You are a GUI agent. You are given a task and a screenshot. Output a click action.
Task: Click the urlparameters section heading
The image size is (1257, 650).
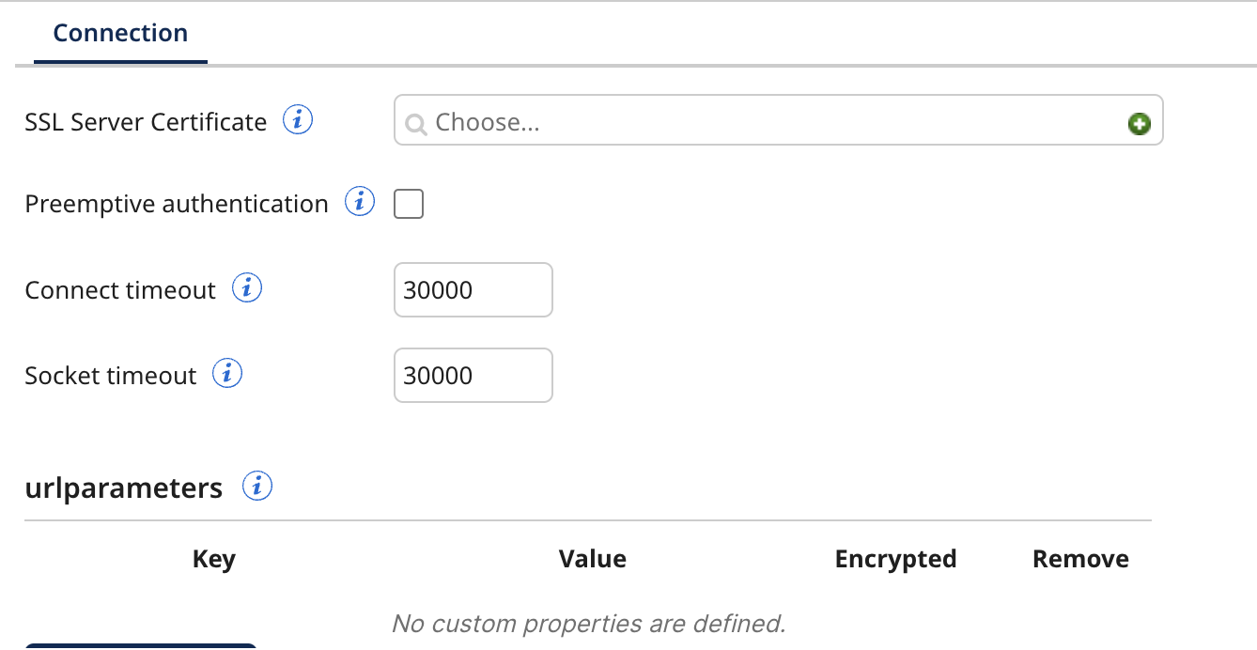[124, 488]
